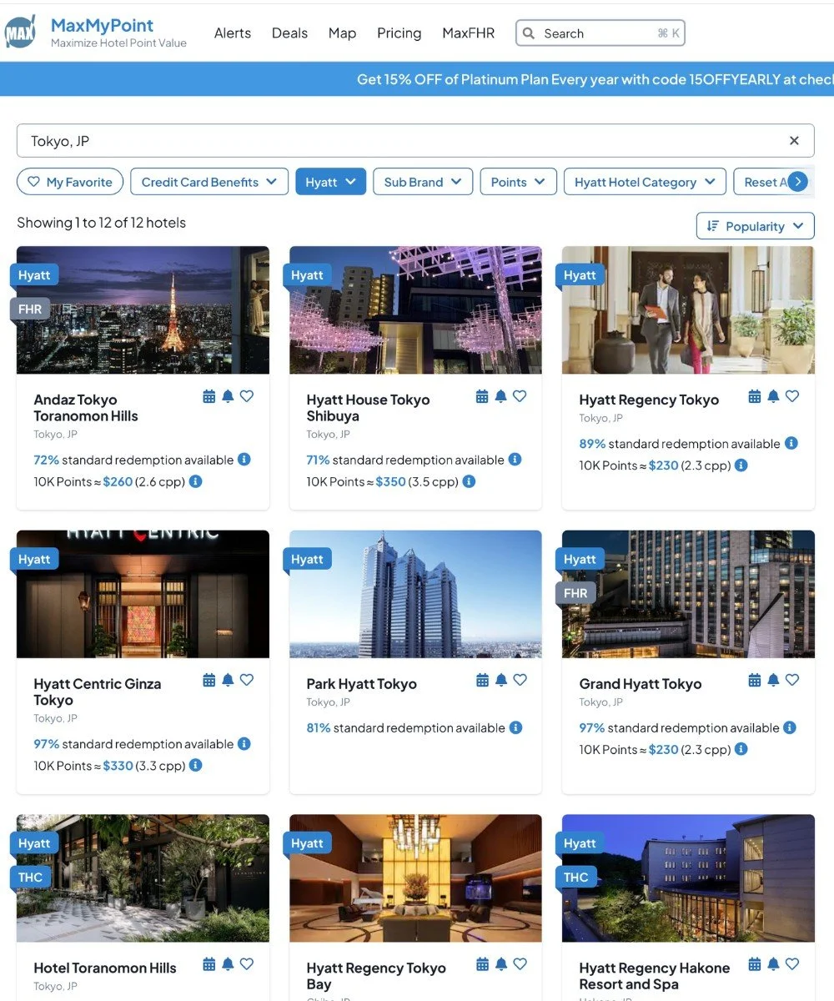Set alert bell for Hyatt Regency Hakone Resort
Viewport: 834px width, 1001px height.
773,964
